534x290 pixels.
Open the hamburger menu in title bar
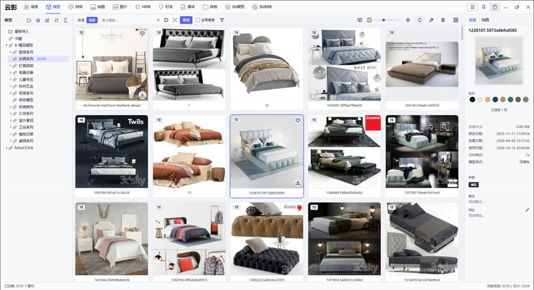pyautogui.click(x=472, y=7)
